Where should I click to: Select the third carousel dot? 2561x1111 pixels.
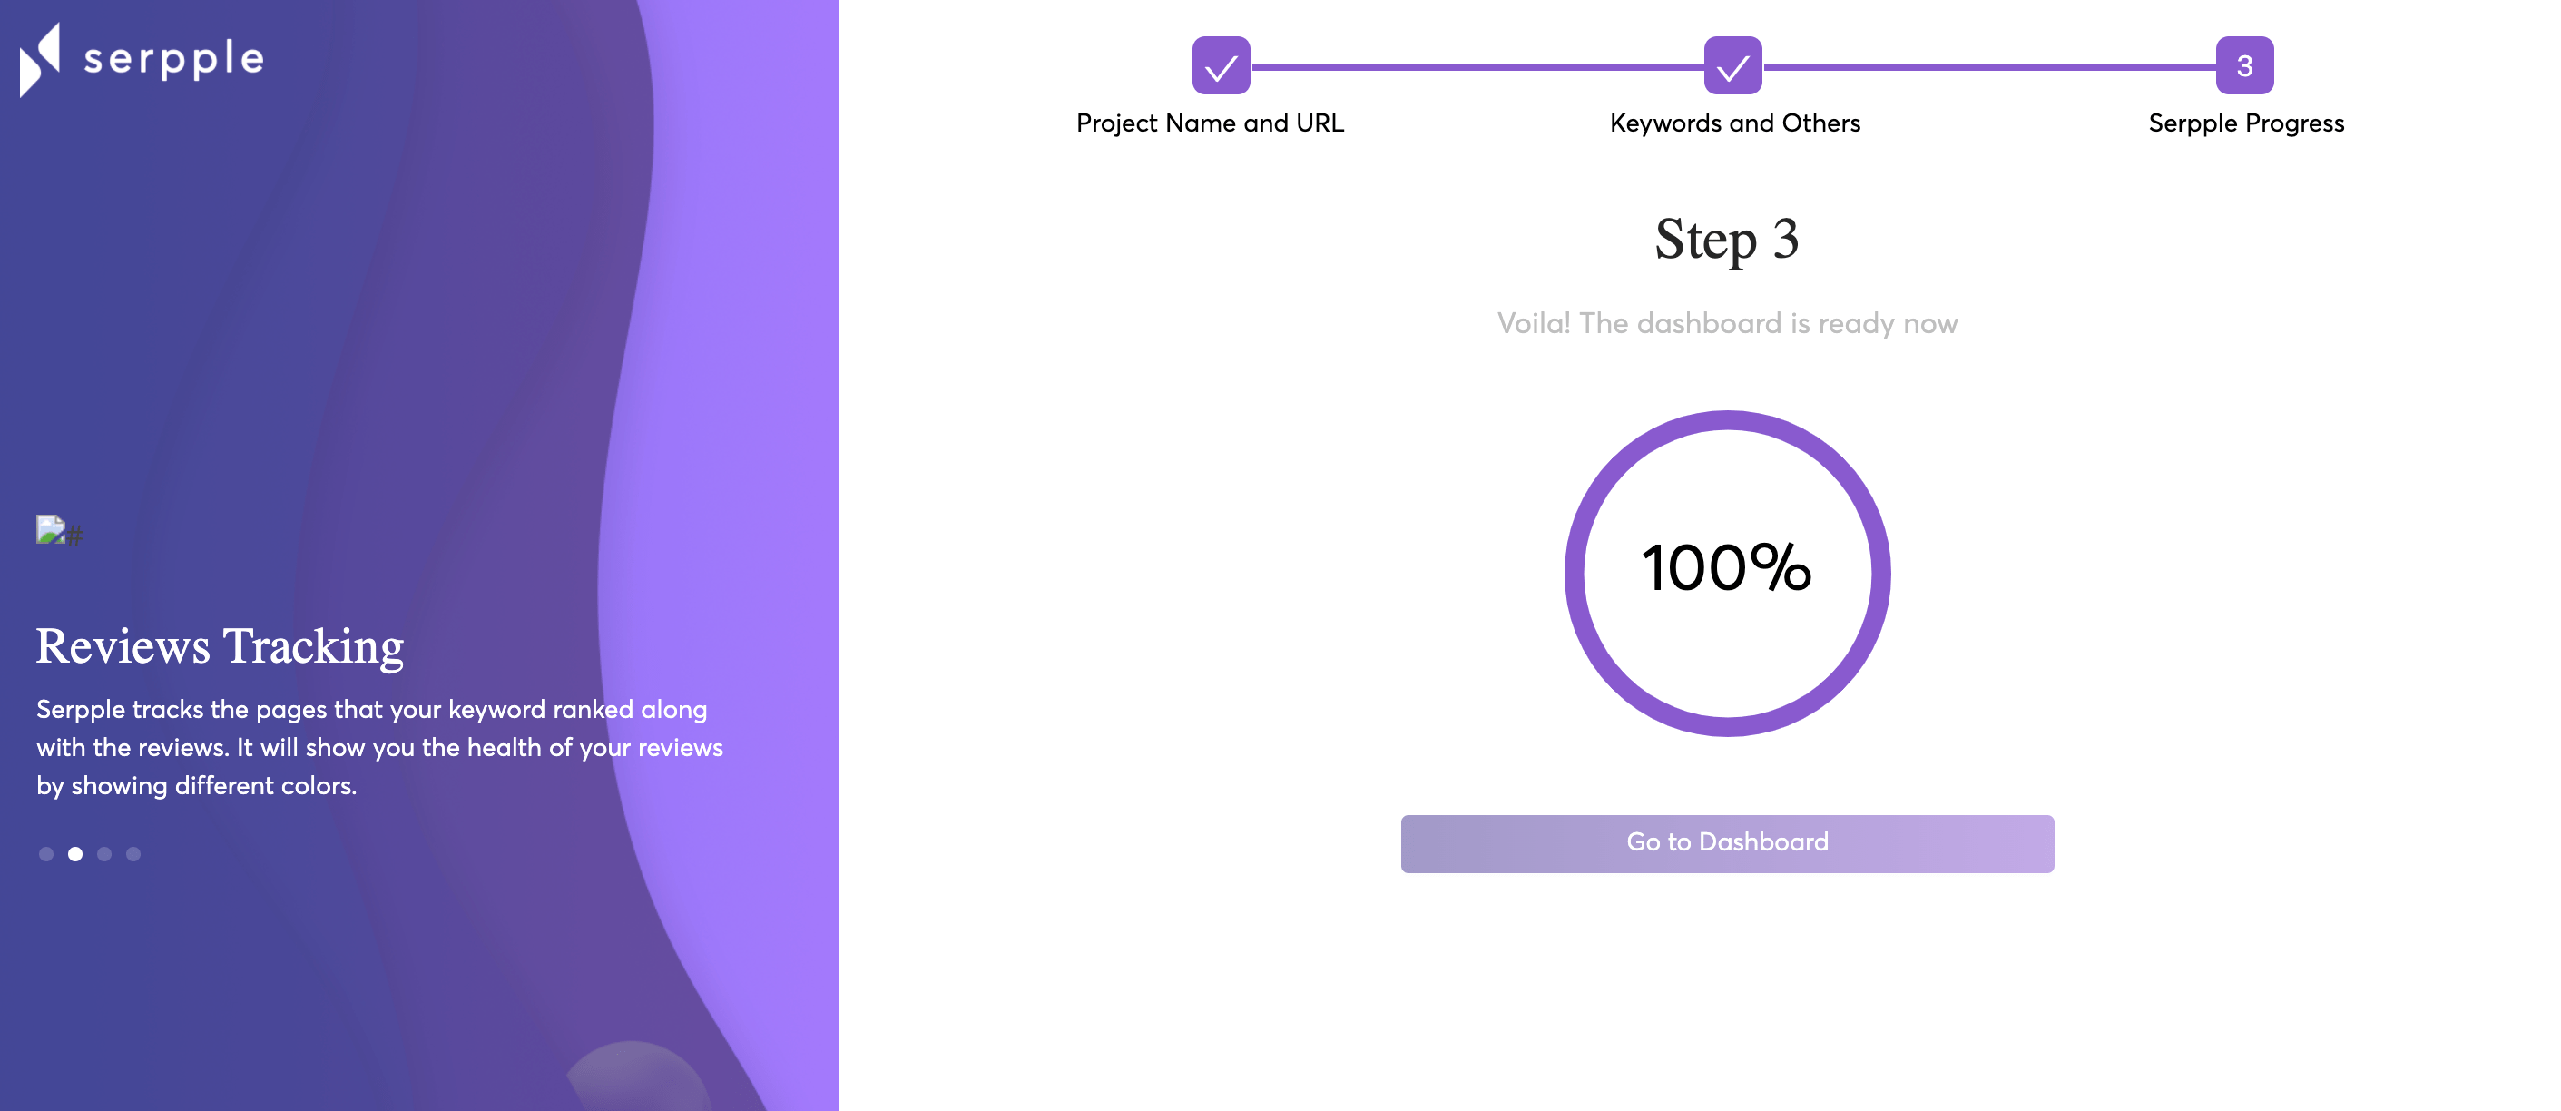click(x=104, y=853)
